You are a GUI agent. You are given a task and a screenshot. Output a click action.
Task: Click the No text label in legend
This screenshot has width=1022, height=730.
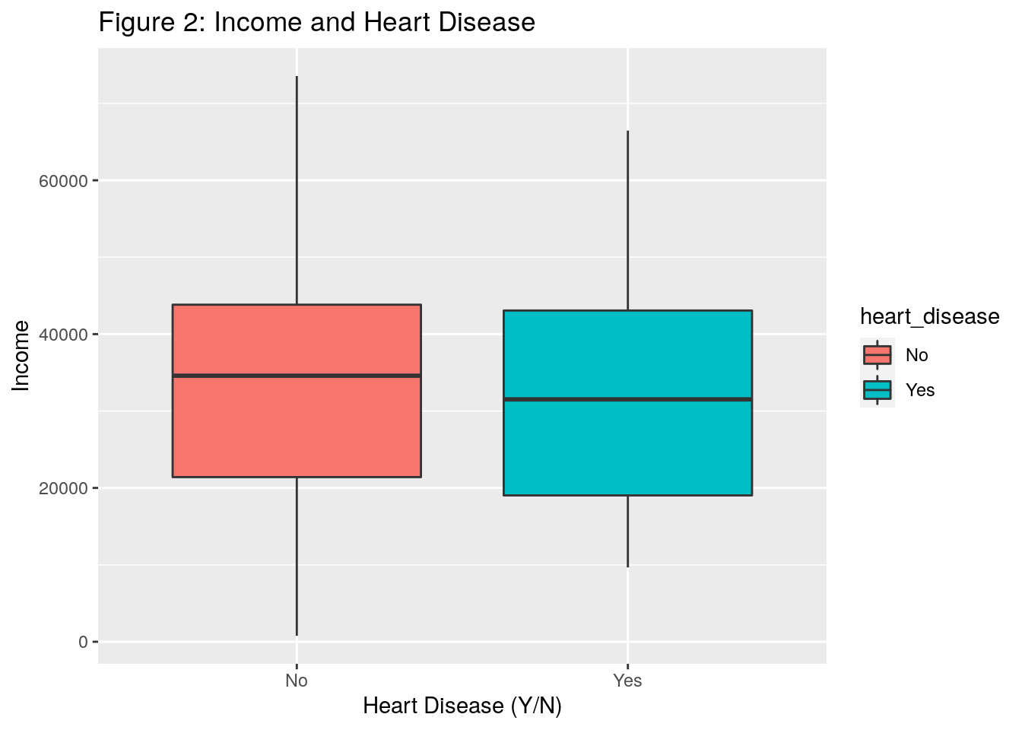(917, 355)
